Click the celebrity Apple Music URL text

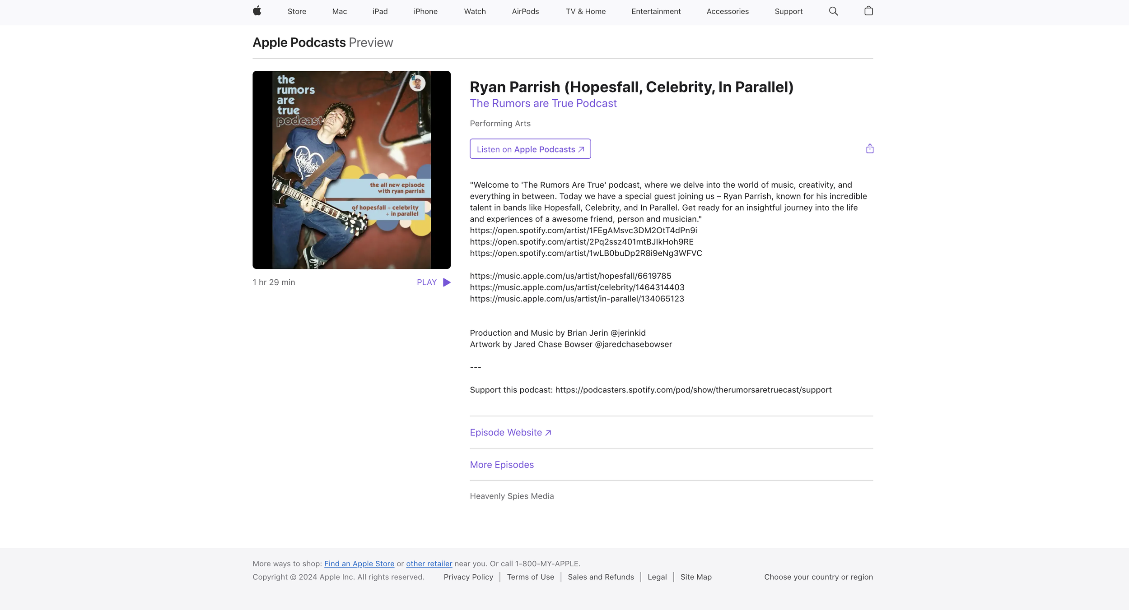click(577, 287)
